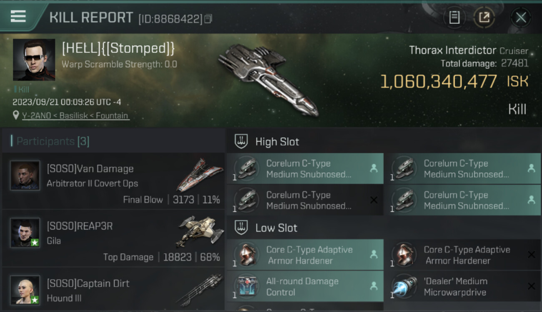Select the Participants [3] header
This screenshot has height=312, width=542.
point(53,141)
